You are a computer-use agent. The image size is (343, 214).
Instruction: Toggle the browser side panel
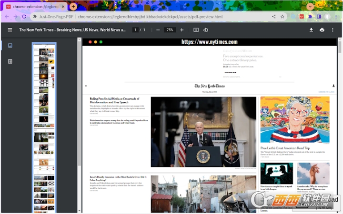(x=319, y=17)
